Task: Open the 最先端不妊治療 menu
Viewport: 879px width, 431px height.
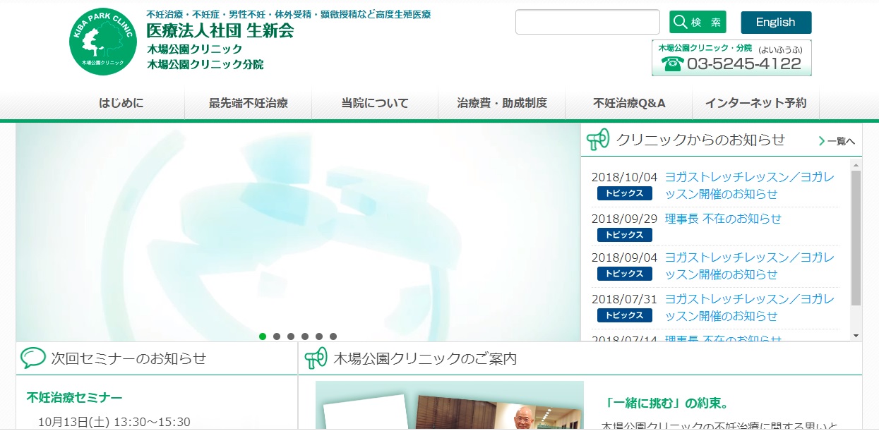Action: tap(248, 103)
